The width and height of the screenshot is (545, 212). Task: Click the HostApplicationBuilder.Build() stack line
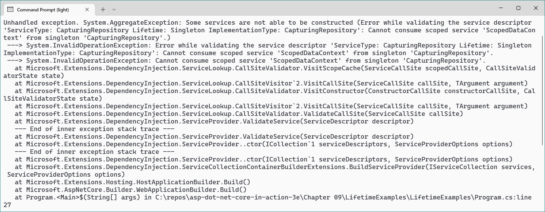tap(133, 182)
